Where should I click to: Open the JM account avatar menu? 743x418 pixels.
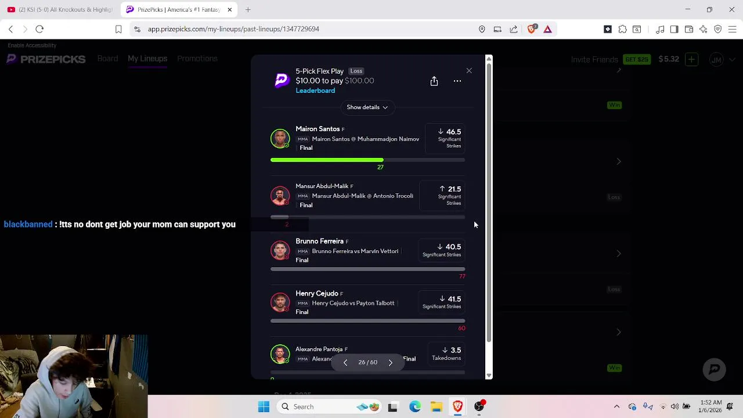pyautogui.click(x=722, y=59)
